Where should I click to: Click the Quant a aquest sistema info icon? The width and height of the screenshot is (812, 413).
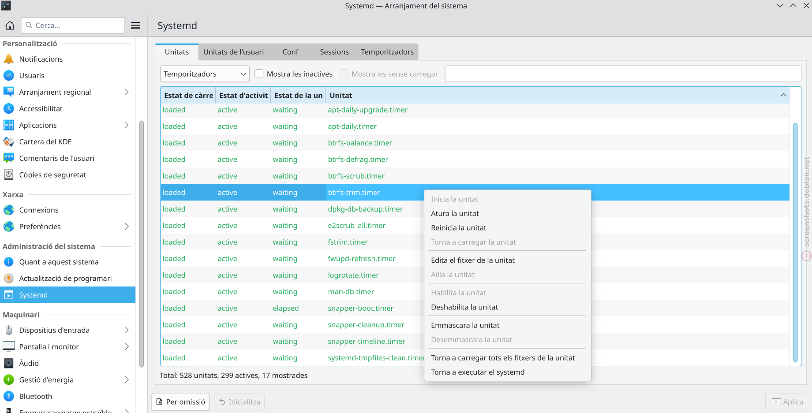pos(9,261)
